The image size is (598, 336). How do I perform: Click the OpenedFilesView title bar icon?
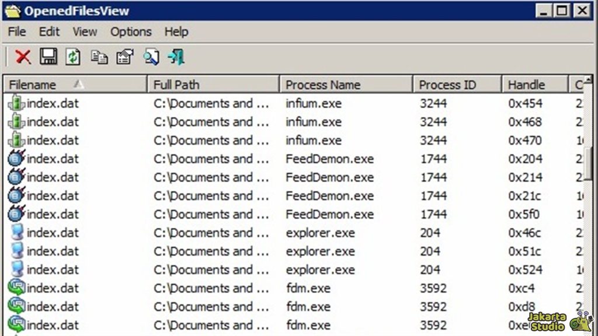click(12, 10)
